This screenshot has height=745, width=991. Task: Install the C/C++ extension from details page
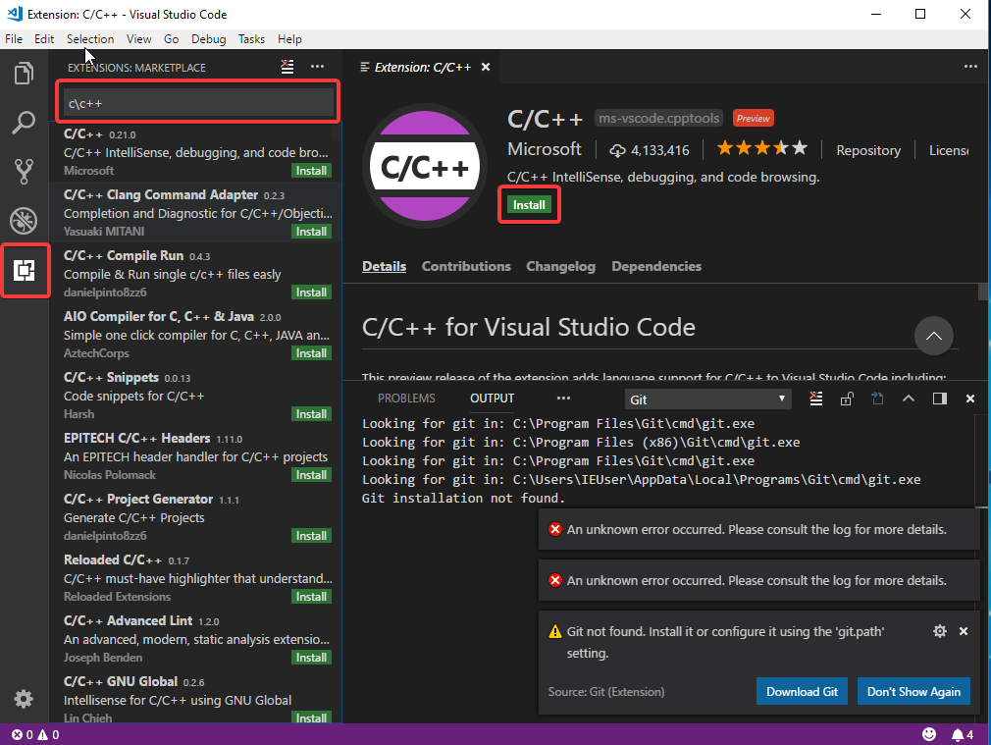[529, 205]
